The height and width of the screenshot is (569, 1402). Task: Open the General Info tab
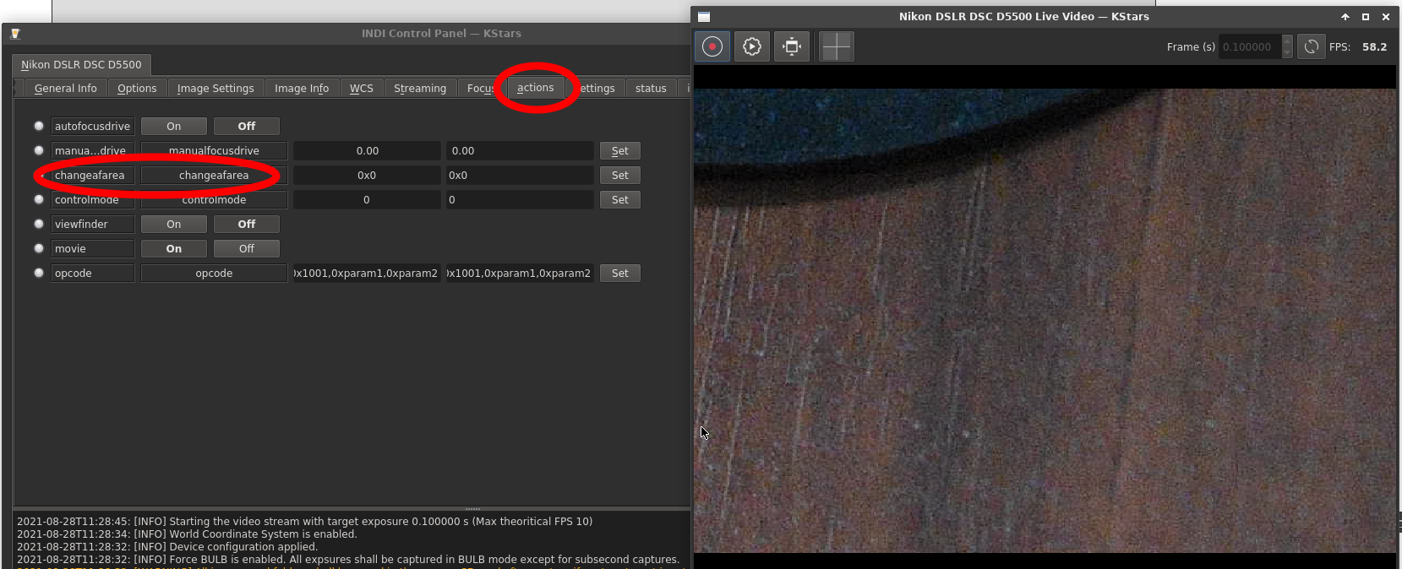pos(65,89)
